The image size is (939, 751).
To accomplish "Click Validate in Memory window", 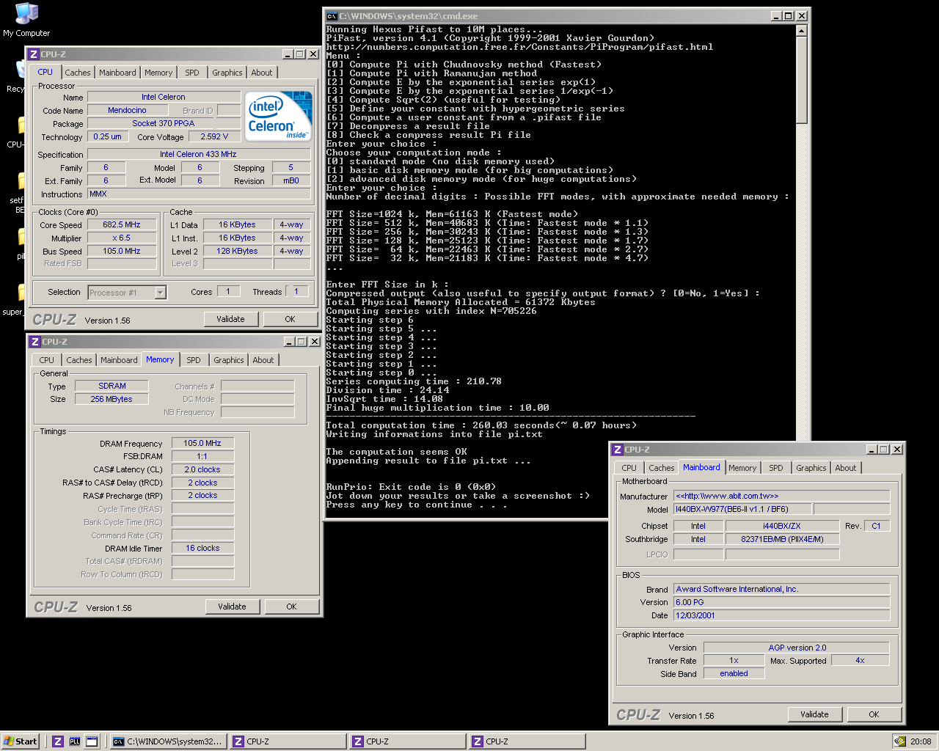I will (233, 607).
